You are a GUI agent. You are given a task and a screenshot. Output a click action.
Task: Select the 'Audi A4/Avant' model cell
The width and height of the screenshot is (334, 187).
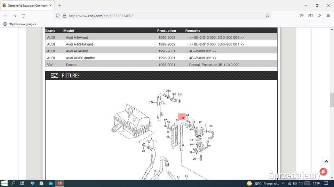[x=77, y=37]
